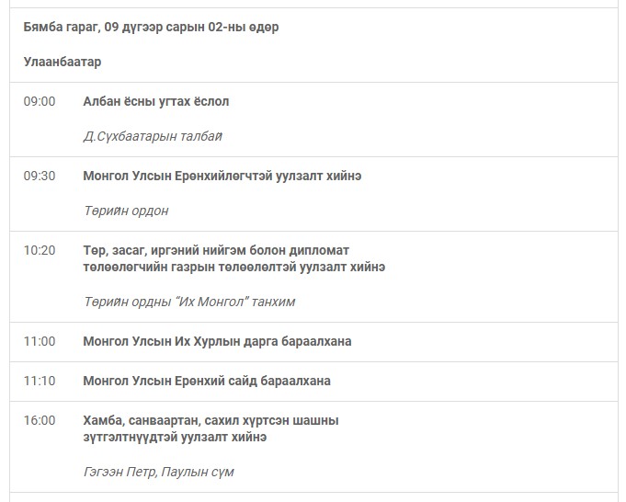Click the 10:20 time label
626x502 pixels.
pos(40,250)
